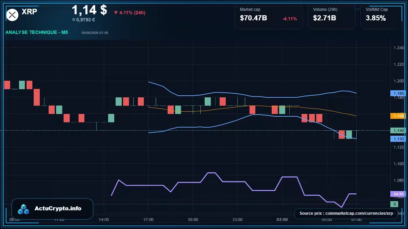Click the 05:00 time axis label
408x229 pixels.
327,220
